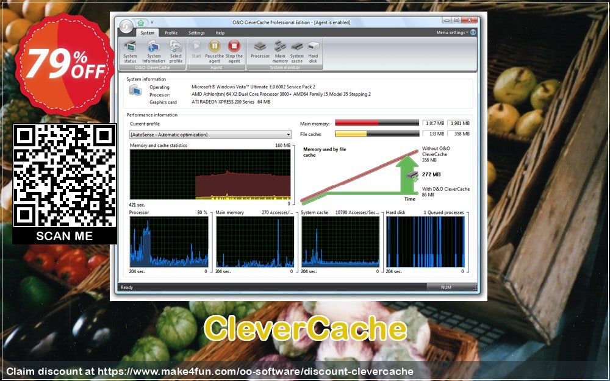This screenshot has height=381, width=610.
Task: Click the '10790 Accesses/Sec' system cache reading
Action: [357, 213]
